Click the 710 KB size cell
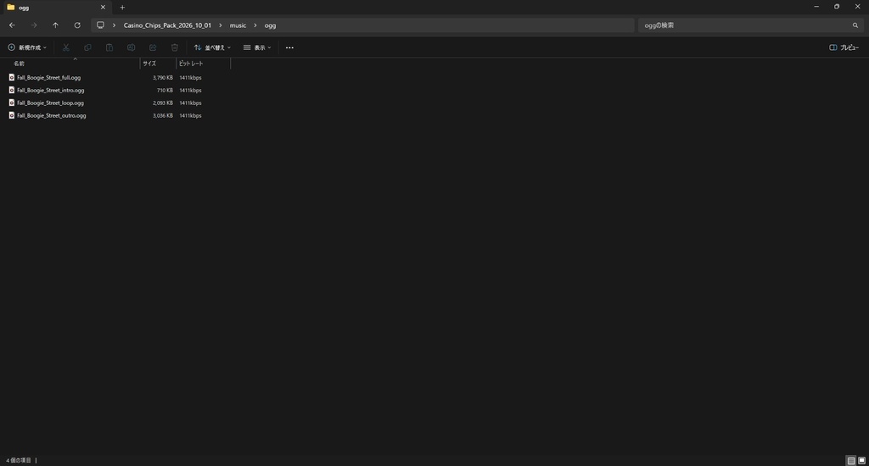Viewport: 869px width, 466px height. click(165, 91)
